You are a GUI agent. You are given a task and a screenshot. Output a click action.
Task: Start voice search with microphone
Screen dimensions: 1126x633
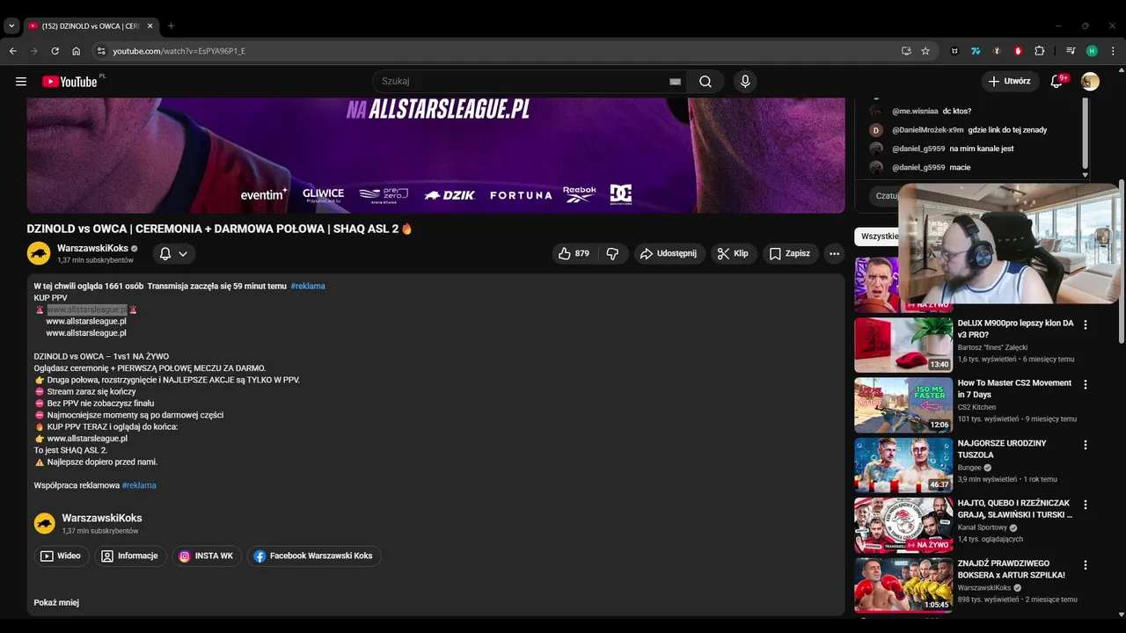pos(745,82)
